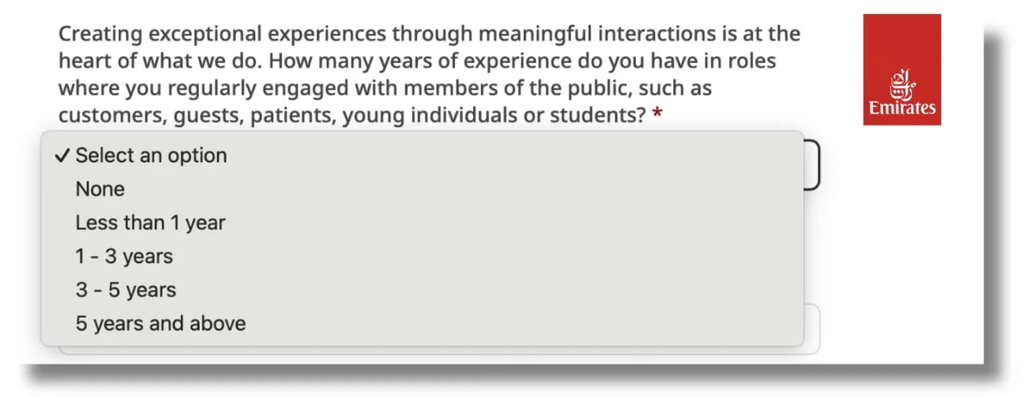Click the white Emirates wordmark text
Viewport: 1025px width, 397px height.
tap(902, 108)
